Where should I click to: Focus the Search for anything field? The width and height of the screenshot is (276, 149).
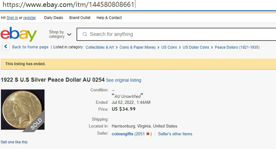tap(176, 34)
